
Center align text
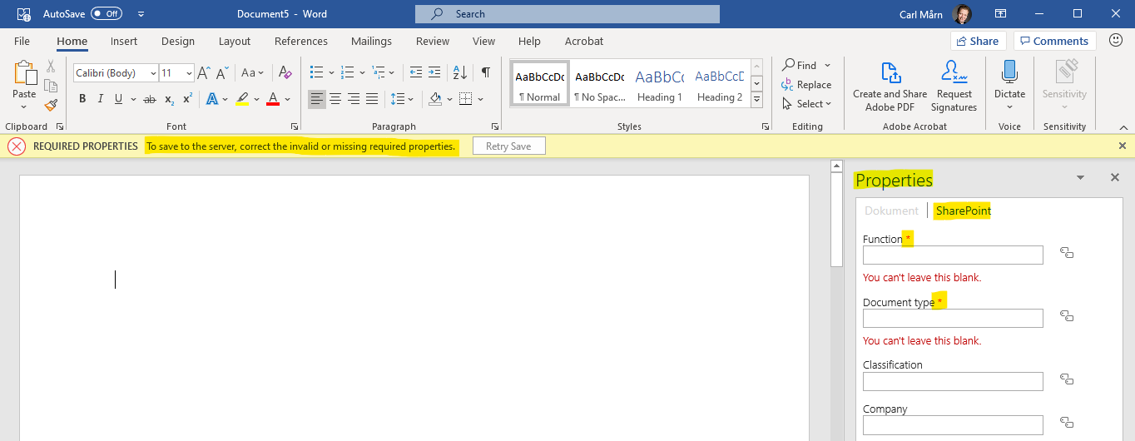point(335,99)
